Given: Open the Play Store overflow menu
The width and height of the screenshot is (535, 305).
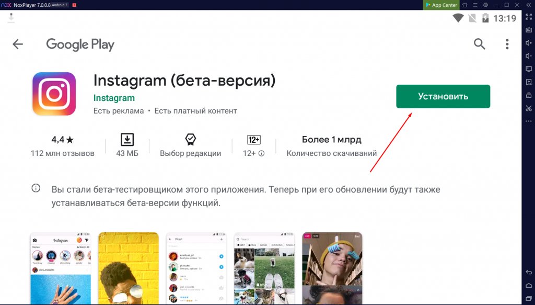Looking at the screenshot, I should (507, 44).
